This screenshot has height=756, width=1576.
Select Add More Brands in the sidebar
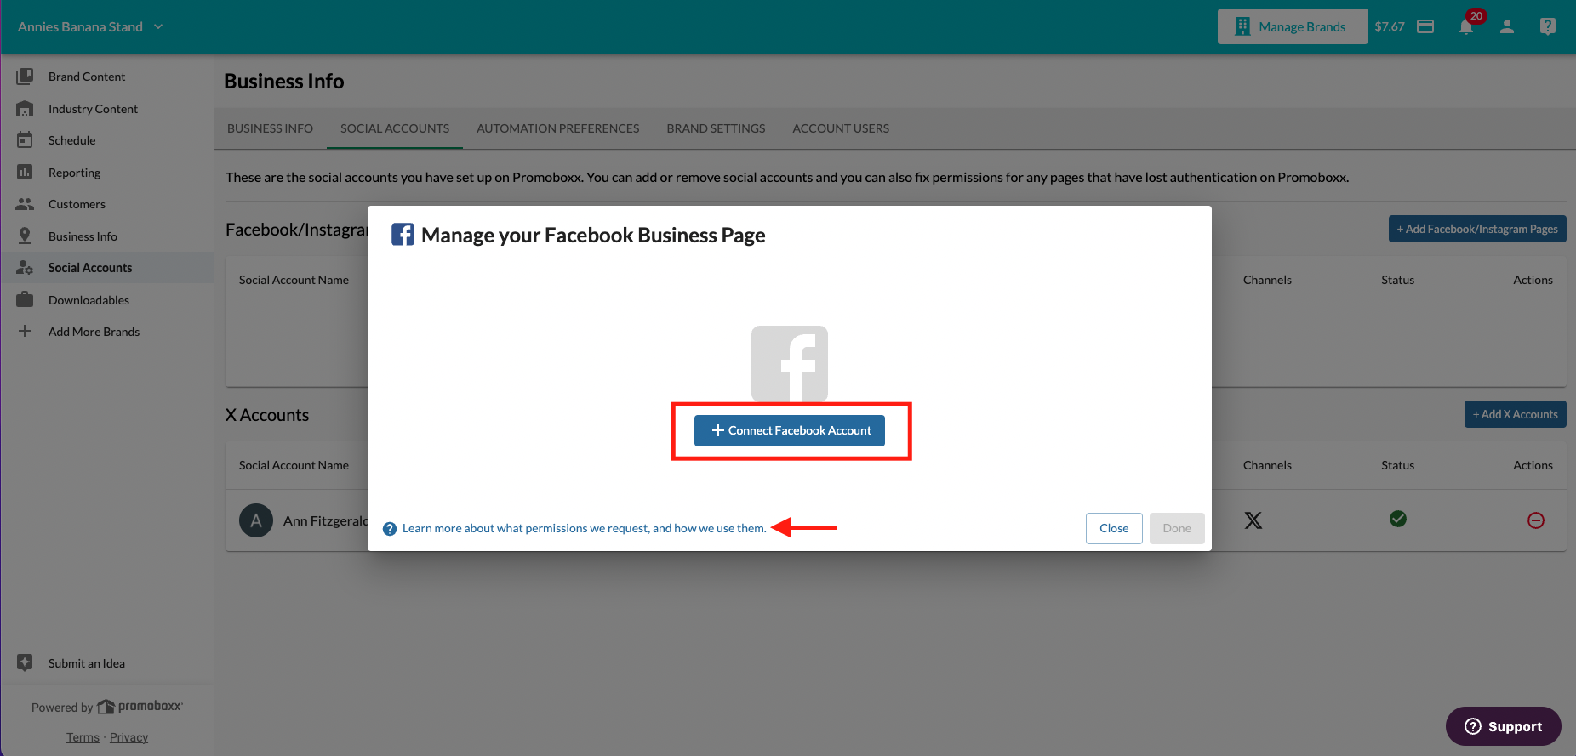point(94,332)
